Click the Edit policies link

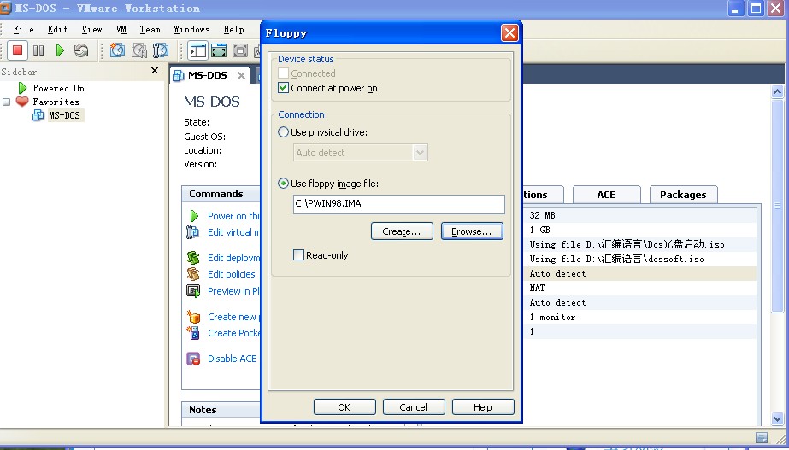[232, 274]
